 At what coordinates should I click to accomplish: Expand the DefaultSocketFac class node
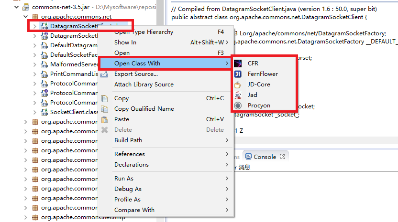pos(35,55)
